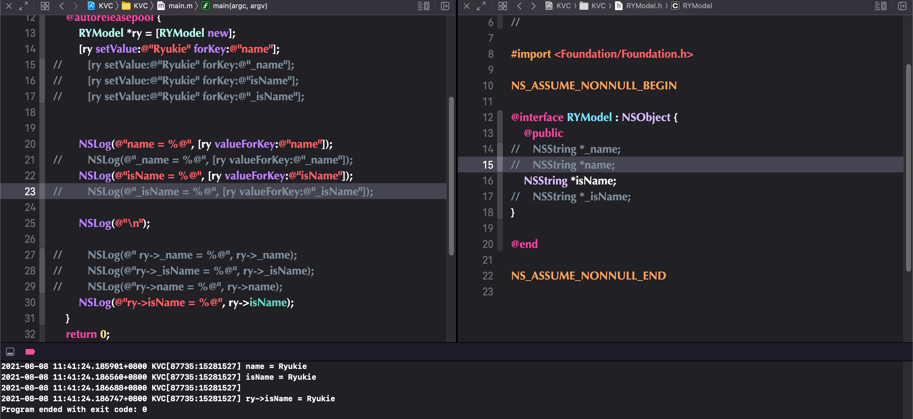Toggle editor options in right pane

[880, 6]
